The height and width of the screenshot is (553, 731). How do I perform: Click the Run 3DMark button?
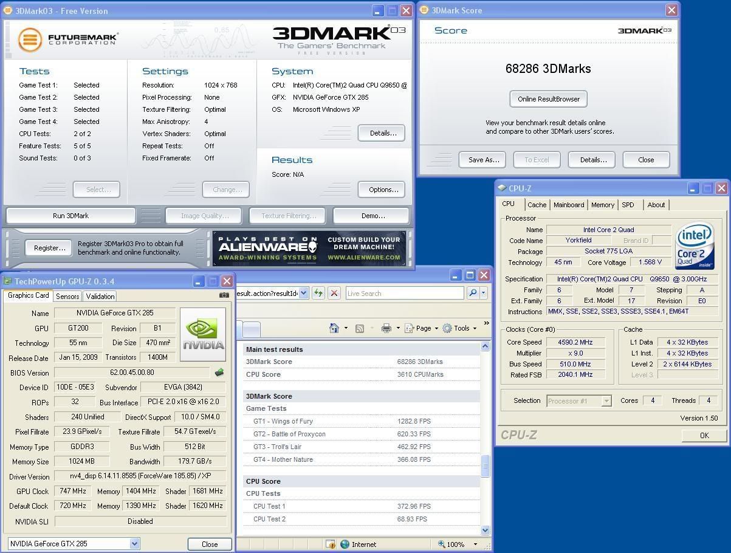(x=70, y=215)
